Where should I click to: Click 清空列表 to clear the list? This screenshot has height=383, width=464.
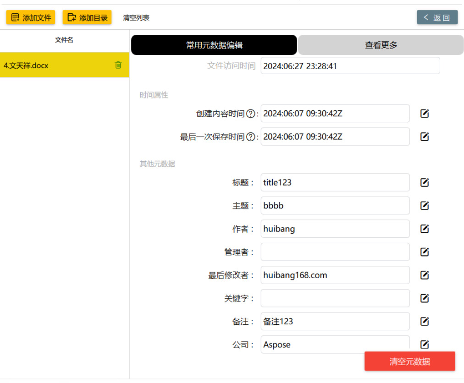coord(136,17)
